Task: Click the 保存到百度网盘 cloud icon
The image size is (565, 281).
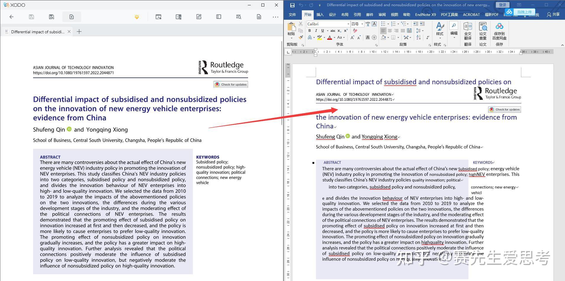Action: pos(499,31)
